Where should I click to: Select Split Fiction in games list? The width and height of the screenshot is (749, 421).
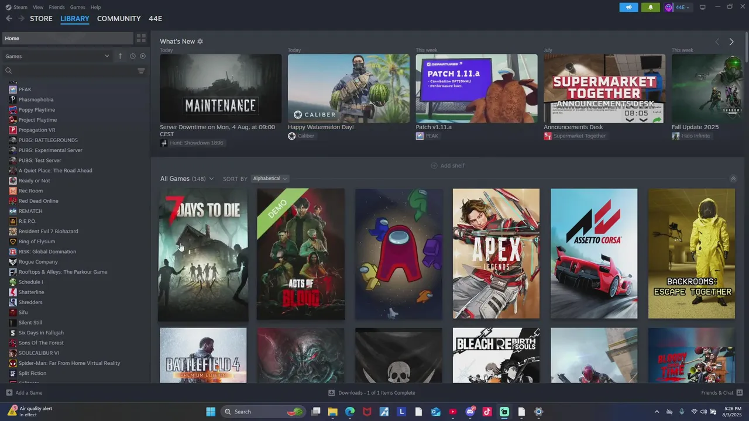coord(32,373)
